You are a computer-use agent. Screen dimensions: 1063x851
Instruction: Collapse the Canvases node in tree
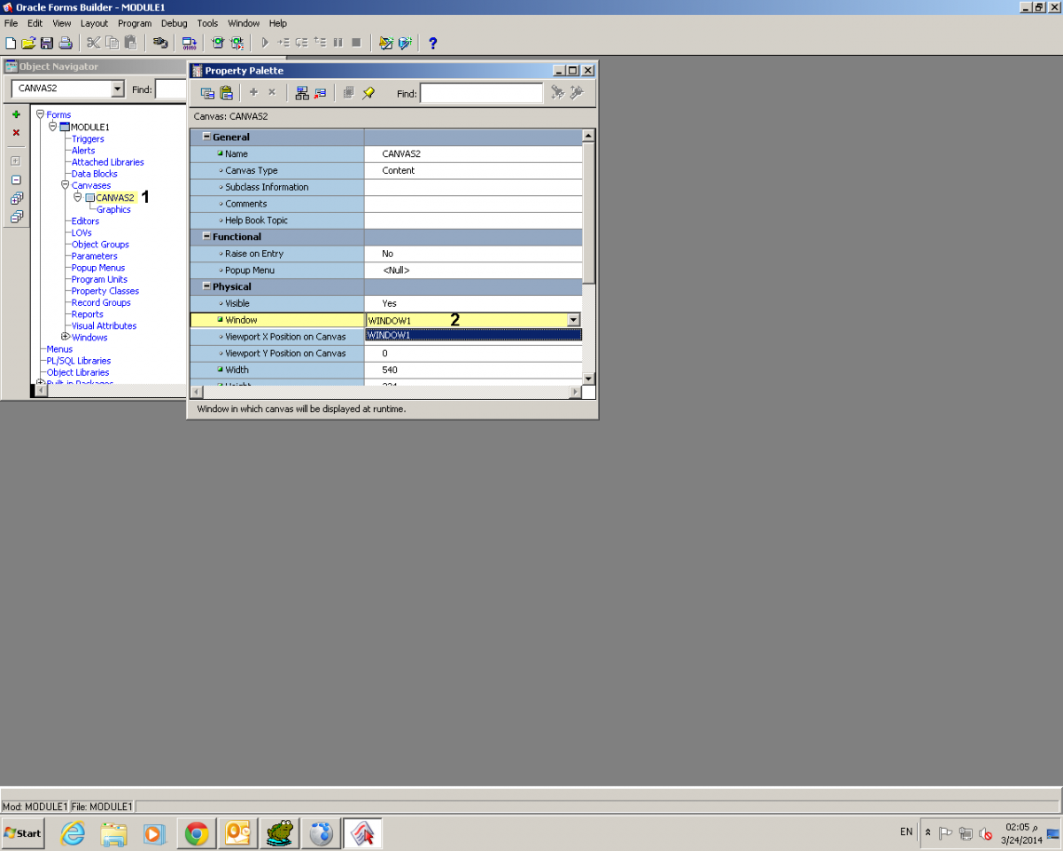coord(65,185)
